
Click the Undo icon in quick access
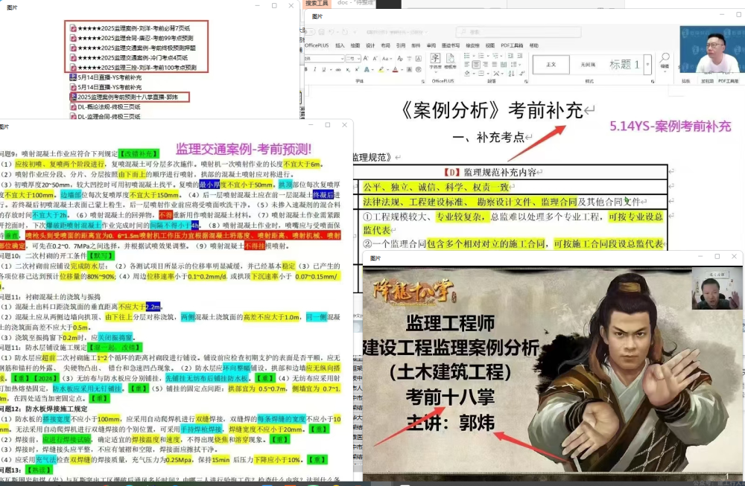click(332, 32)
